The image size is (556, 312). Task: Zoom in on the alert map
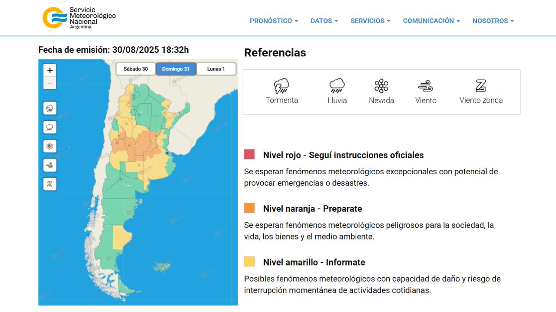tap(50, 70)
